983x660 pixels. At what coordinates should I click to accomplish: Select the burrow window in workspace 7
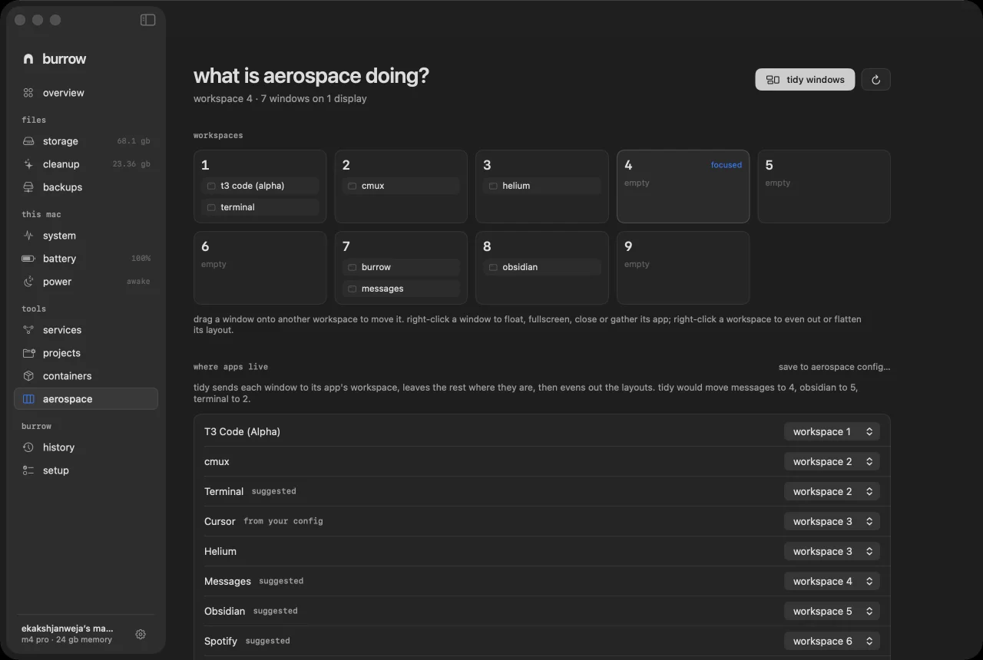click(401, 267)
